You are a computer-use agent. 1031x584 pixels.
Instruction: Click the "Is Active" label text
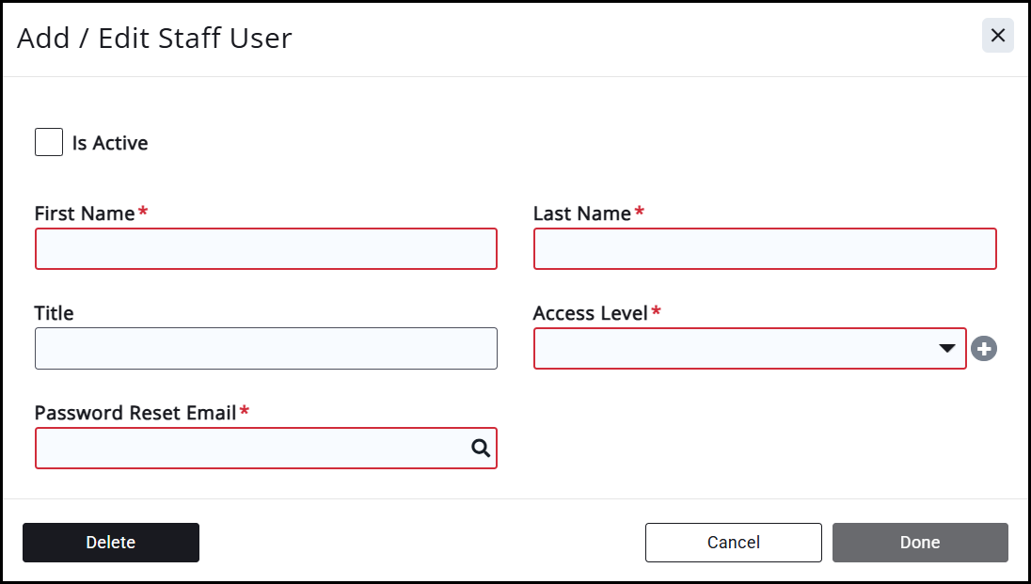coord(110,144)
